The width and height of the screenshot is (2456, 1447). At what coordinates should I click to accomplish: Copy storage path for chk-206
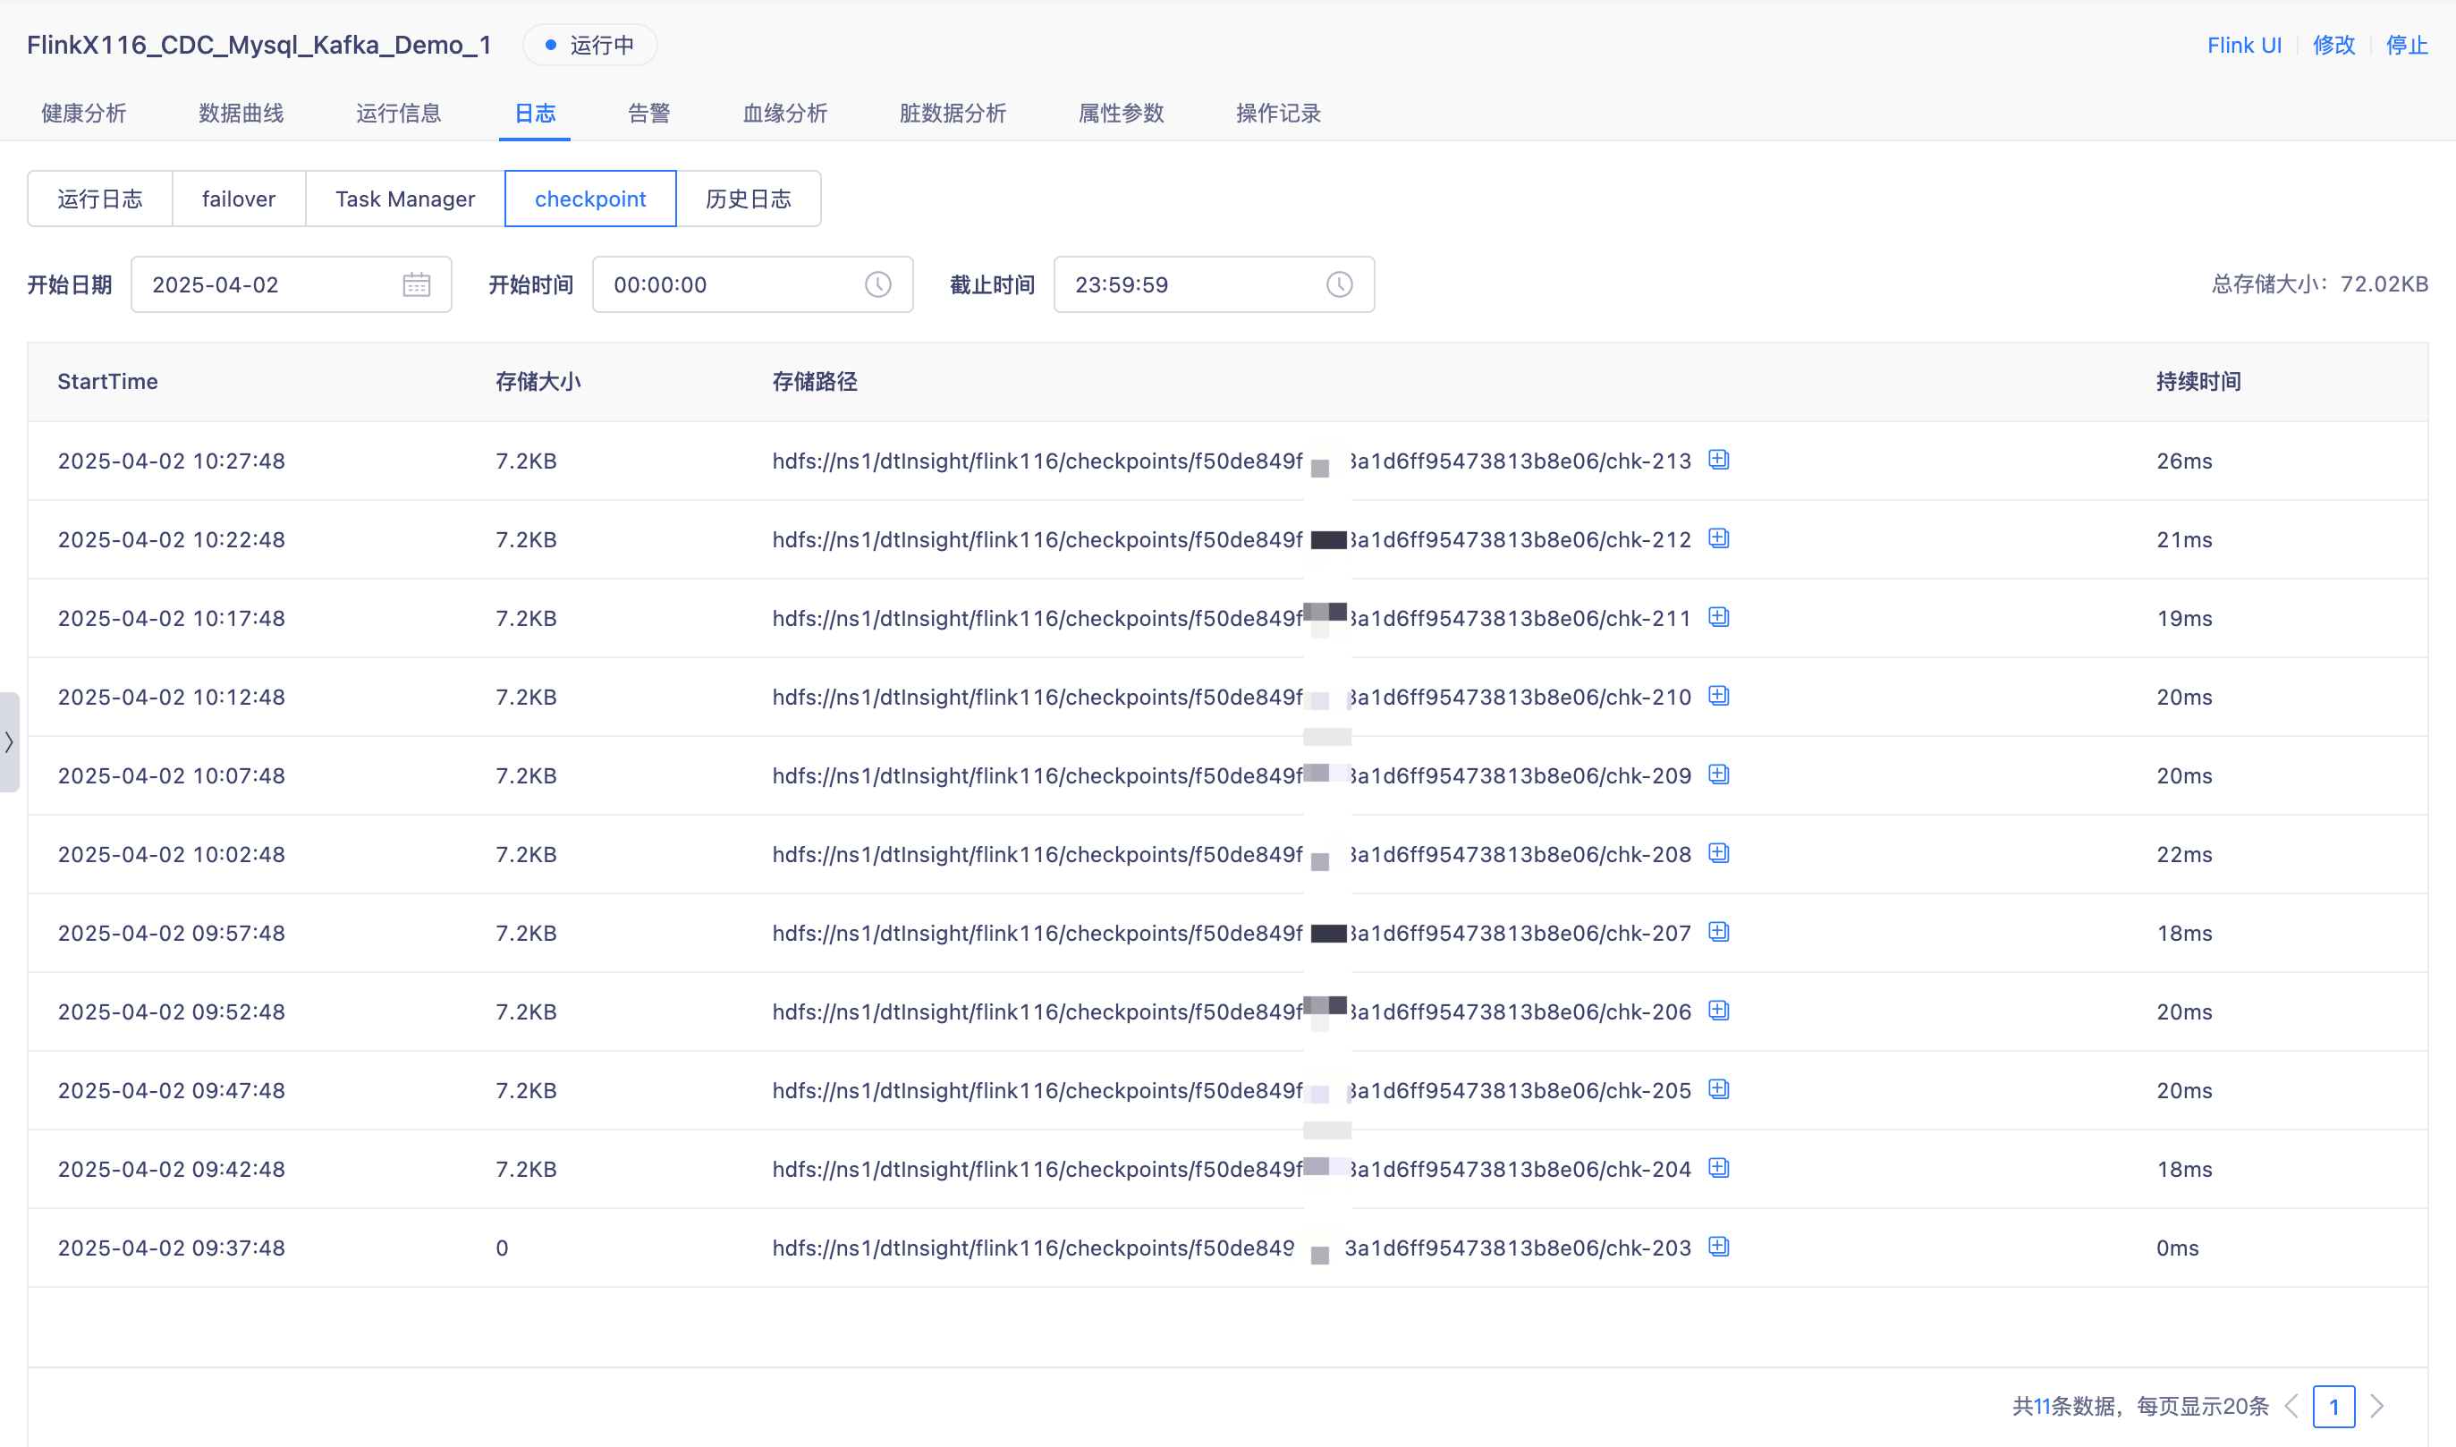(x=1719, y=1011)
